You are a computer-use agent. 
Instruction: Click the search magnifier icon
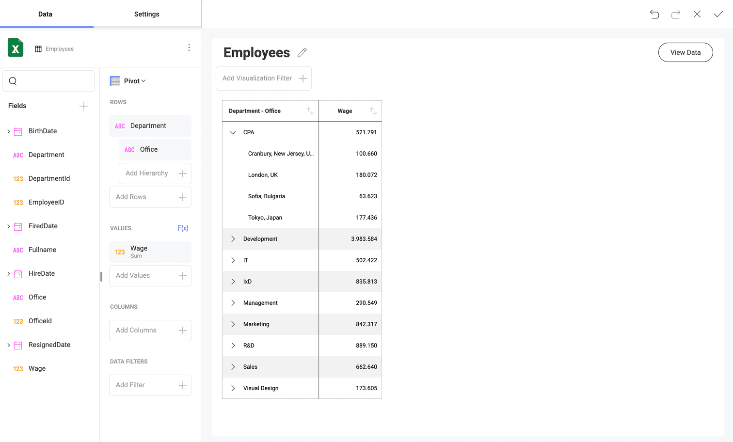pos(13,81)
